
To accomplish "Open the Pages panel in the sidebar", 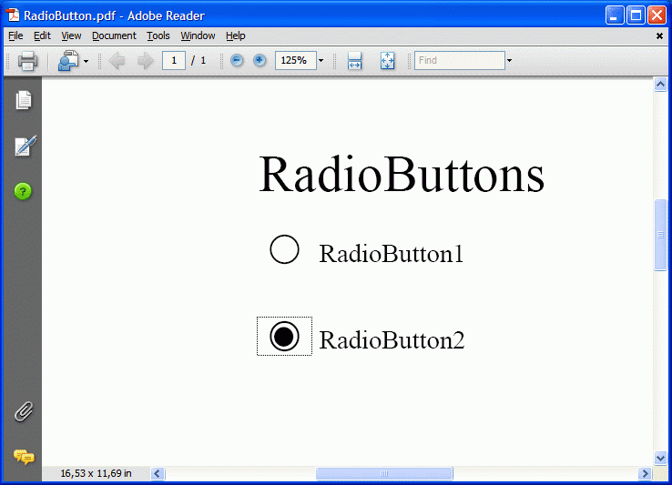I will pos(24,100).
